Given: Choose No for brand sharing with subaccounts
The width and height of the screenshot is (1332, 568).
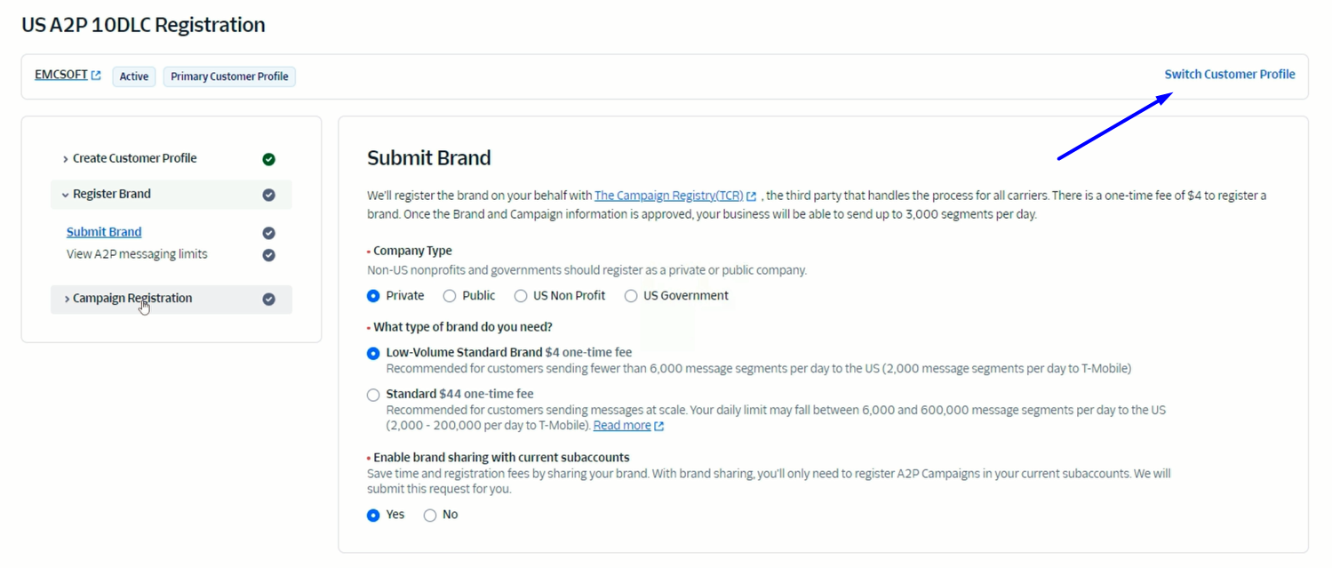Looking at the screenshot, I should point(430,516).
